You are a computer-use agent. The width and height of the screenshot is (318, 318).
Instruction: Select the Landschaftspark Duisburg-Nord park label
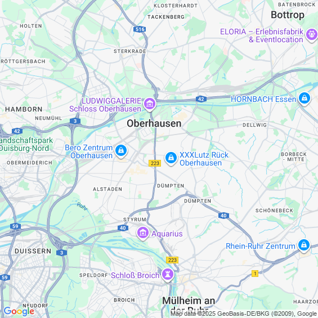26,144
